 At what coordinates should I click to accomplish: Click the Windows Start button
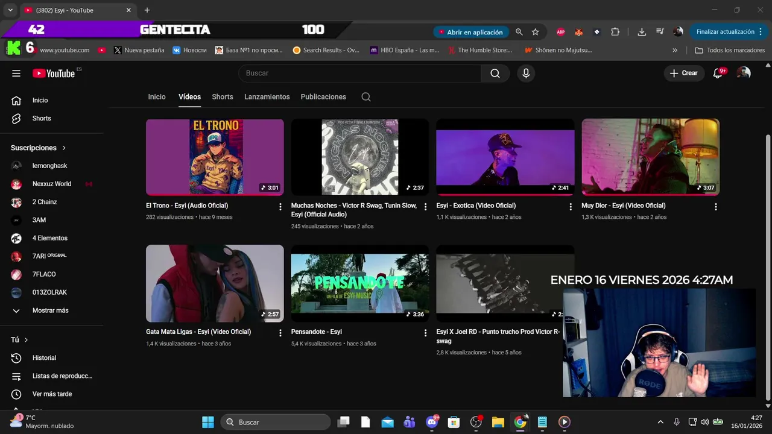(207, 422)
